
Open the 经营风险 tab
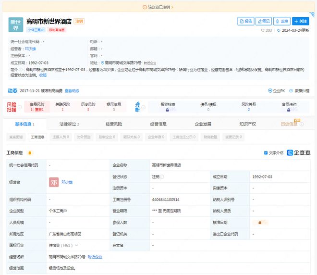pyautogui.click(x=114, y=124)
